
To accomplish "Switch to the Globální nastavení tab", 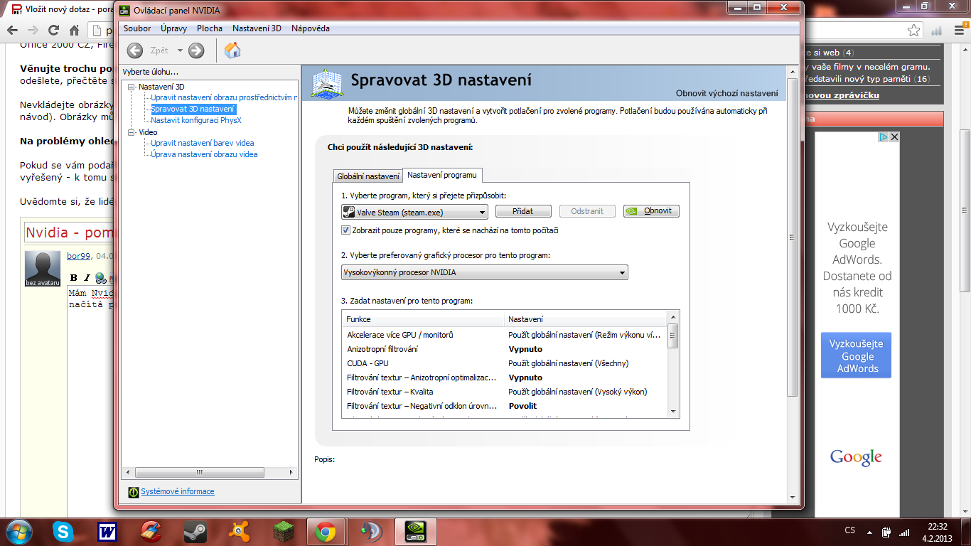I will (368, 176).
